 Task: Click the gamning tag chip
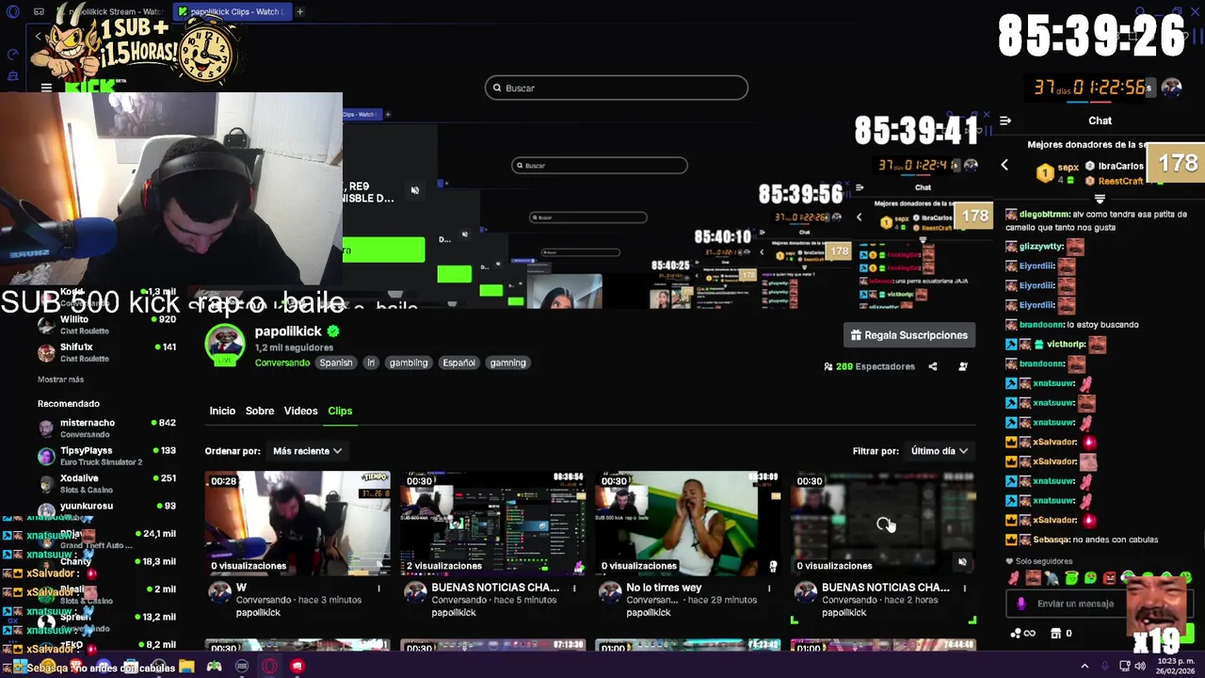(507, 363)
